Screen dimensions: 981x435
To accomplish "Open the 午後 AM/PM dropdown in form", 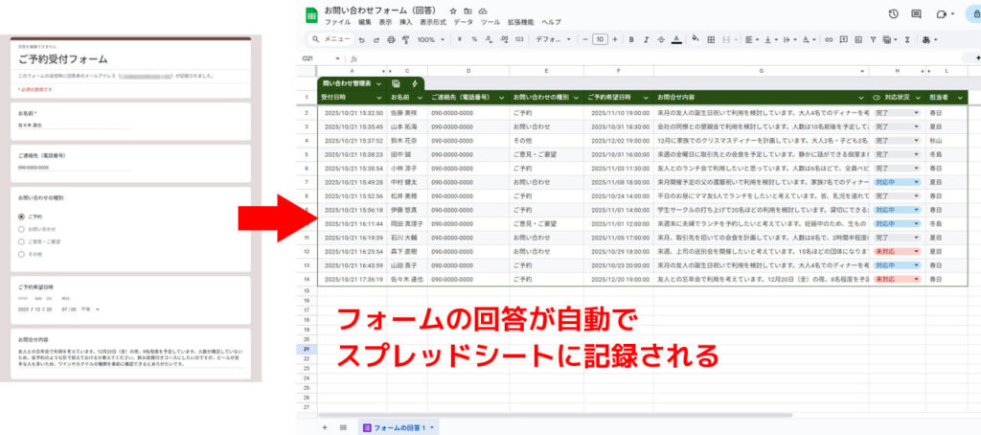I will [x=89, y=309].
